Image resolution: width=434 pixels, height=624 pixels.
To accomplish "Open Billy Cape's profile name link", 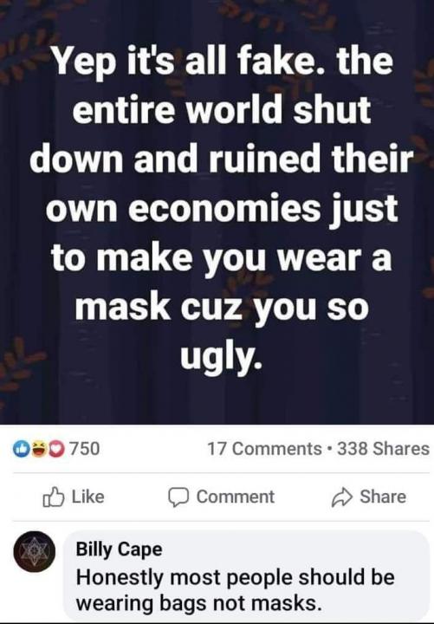I will tap(119, 549).
